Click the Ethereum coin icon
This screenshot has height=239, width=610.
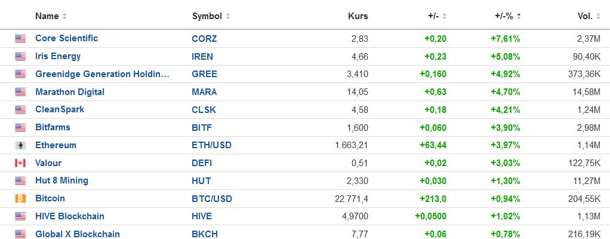pos(20,145)
